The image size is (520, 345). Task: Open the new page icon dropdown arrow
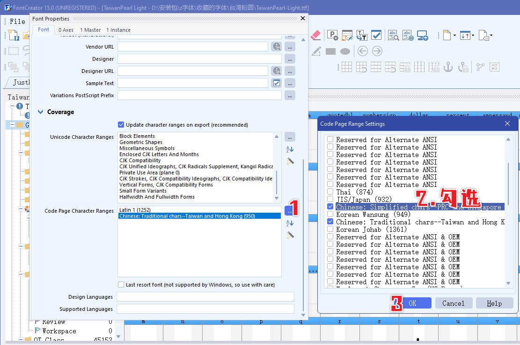click(454, 35)
